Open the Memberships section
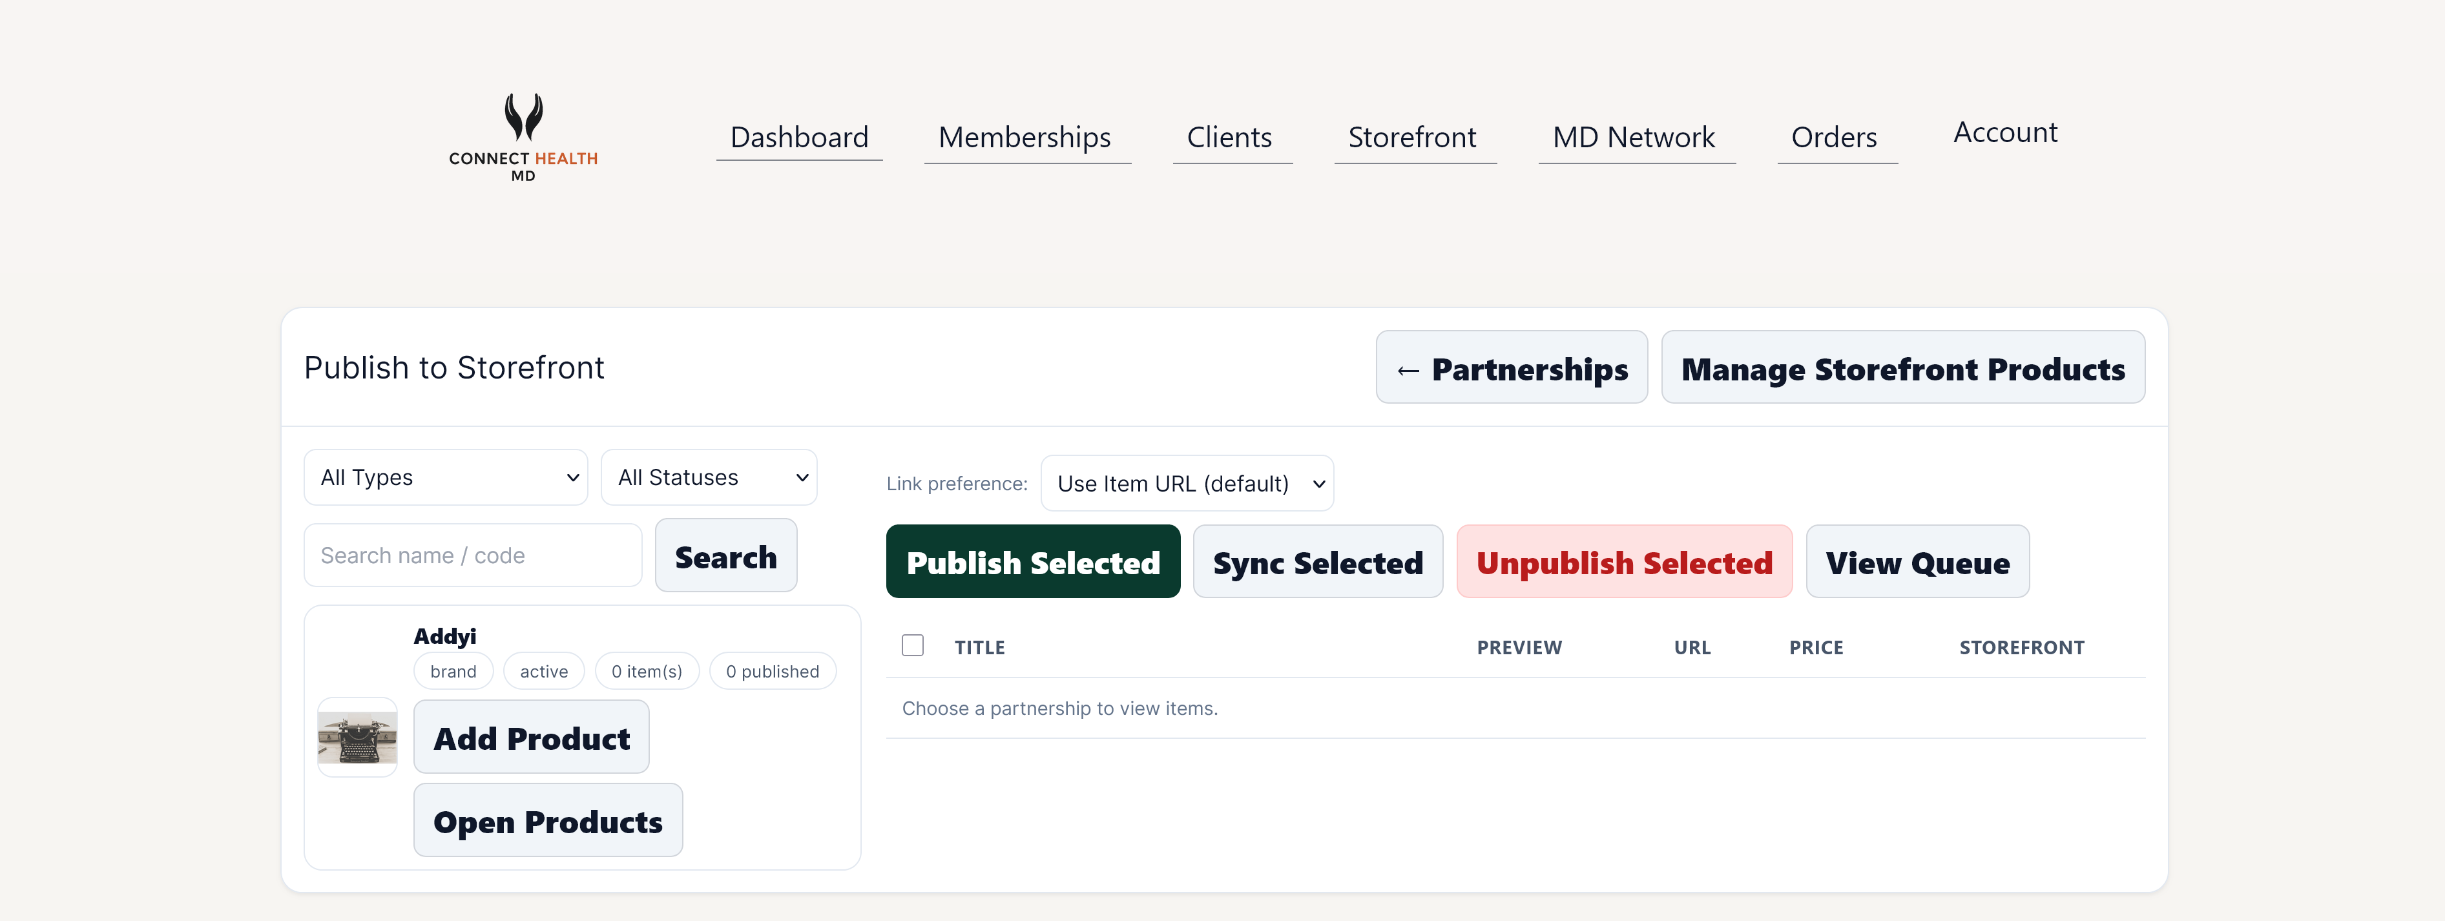2445x921 pixels. pos(1025,136)
